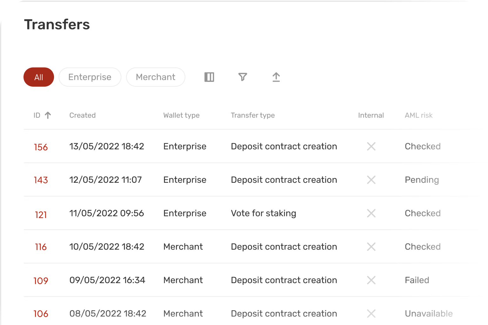Sort by the Wallet type column header

181,115
